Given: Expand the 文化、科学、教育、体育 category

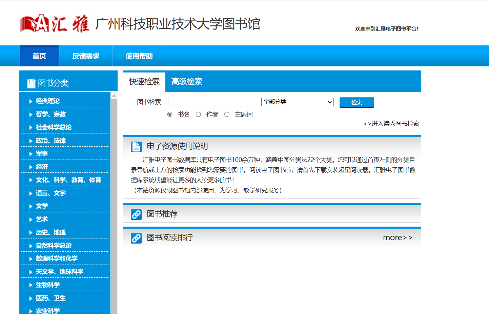Looking at the screenshot, I should coord(68,180).
